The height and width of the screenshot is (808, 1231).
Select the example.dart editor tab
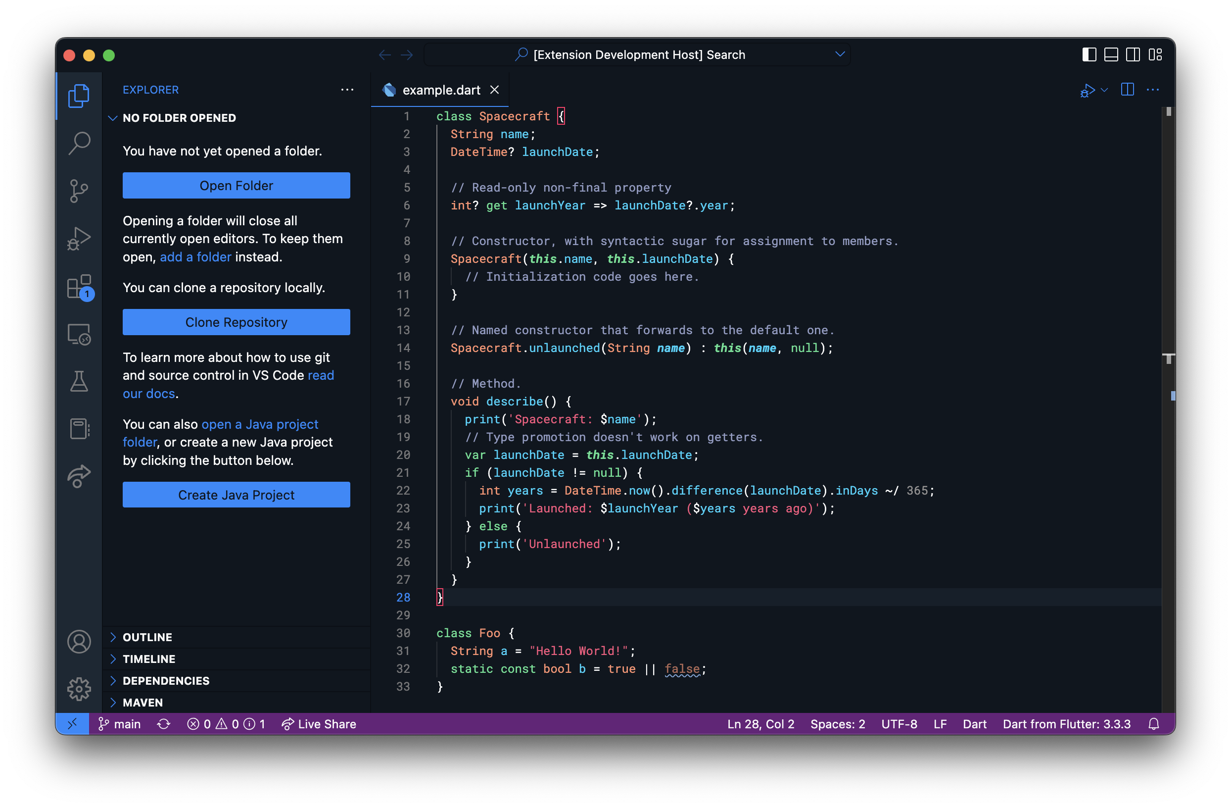(x=441, y=90)
